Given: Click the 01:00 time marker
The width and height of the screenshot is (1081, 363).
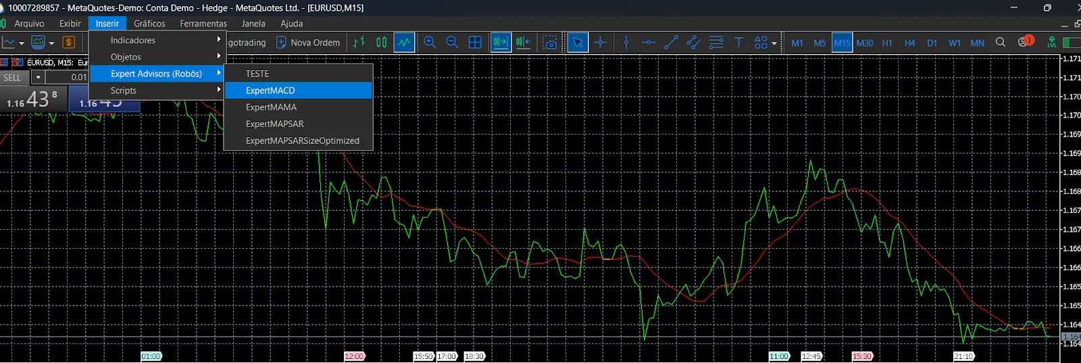Looking at the screenshot, I should pos(151,356).
